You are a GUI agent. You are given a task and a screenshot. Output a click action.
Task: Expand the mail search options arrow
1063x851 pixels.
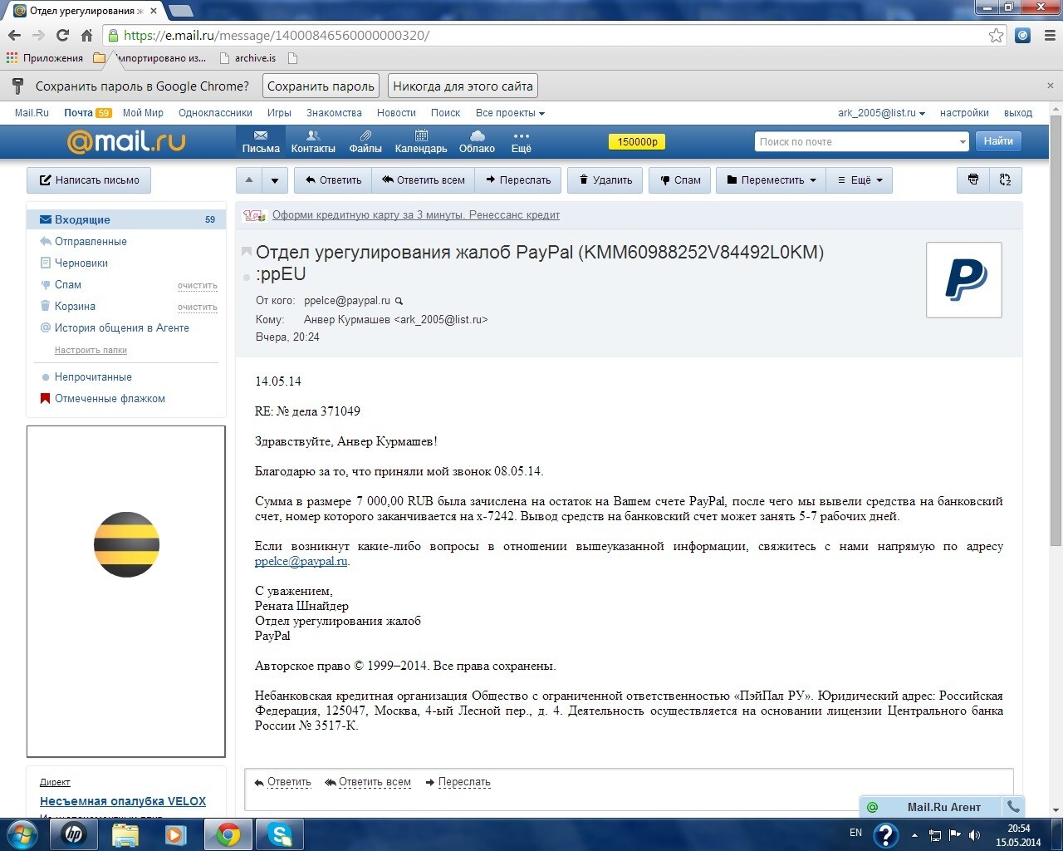coord(963,142)
